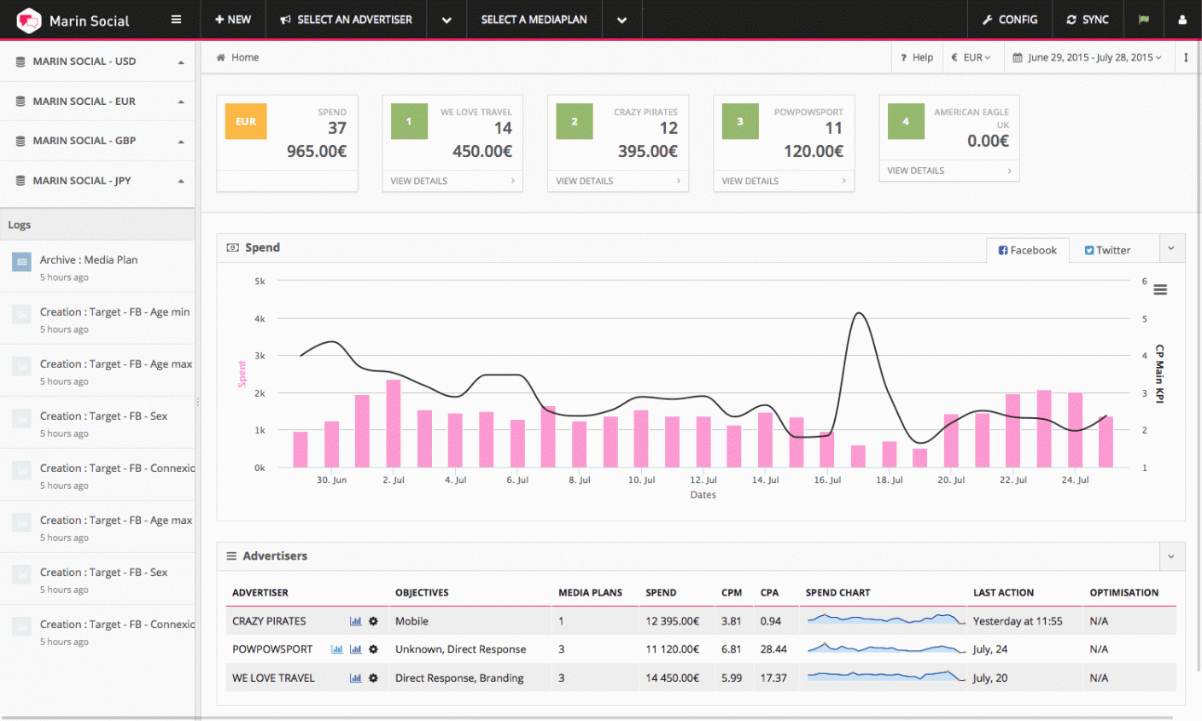Click the SYNC icon in the top bar
Screen dimensions: 1202x721
1088,19
